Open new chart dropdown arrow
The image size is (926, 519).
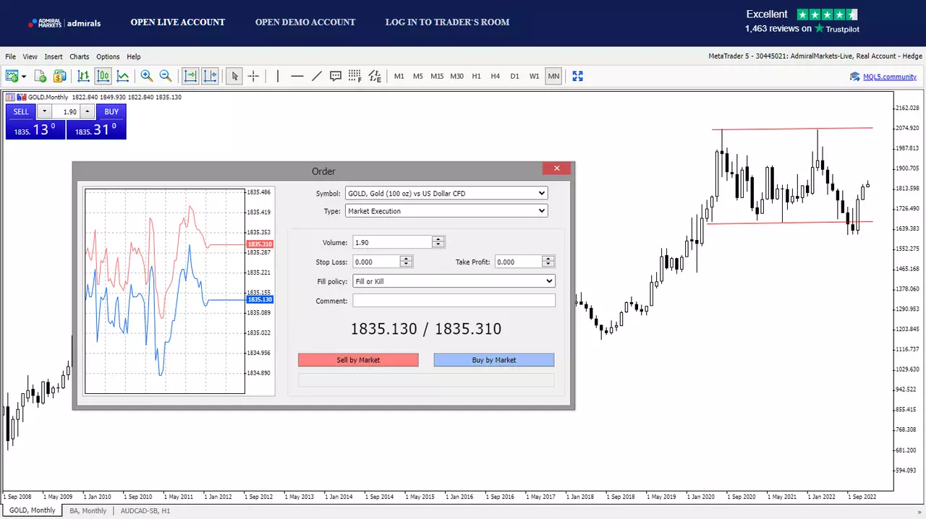24,76
